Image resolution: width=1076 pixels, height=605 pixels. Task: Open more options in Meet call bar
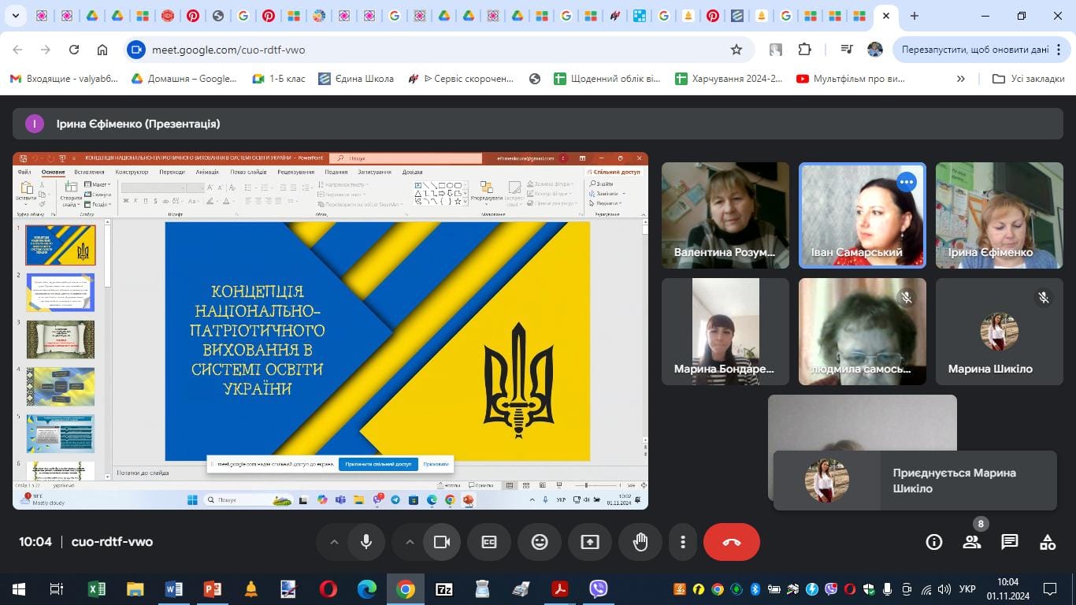pos(683,542)
